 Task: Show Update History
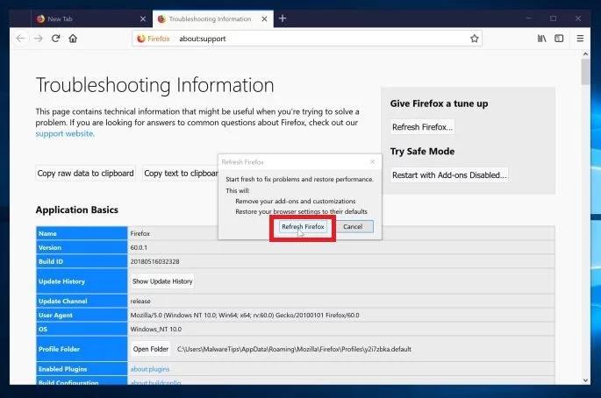click(162, 281)
